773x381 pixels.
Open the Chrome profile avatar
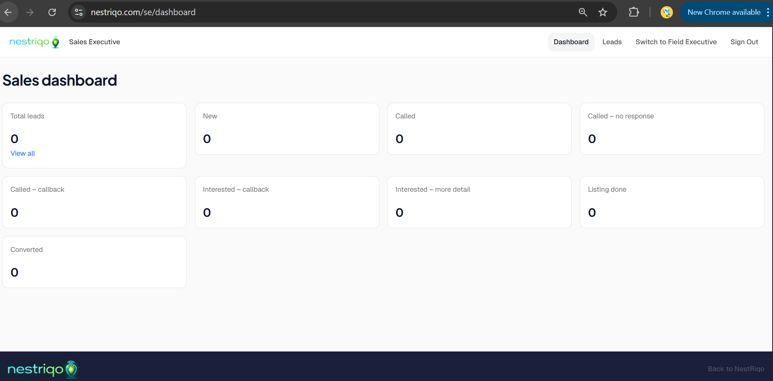click(x=666, y=12)
